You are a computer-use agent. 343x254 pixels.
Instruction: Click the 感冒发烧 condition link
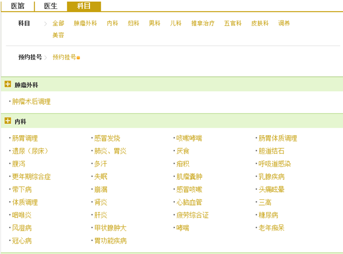coord(107,138)
